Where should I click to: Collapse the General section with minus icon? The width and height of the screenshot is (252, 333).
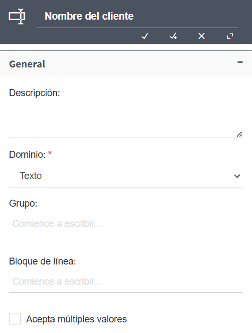point(240,62)
